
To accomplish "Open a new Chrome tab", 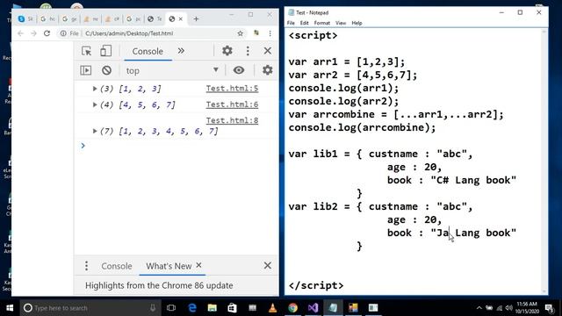I will (196, 19).
